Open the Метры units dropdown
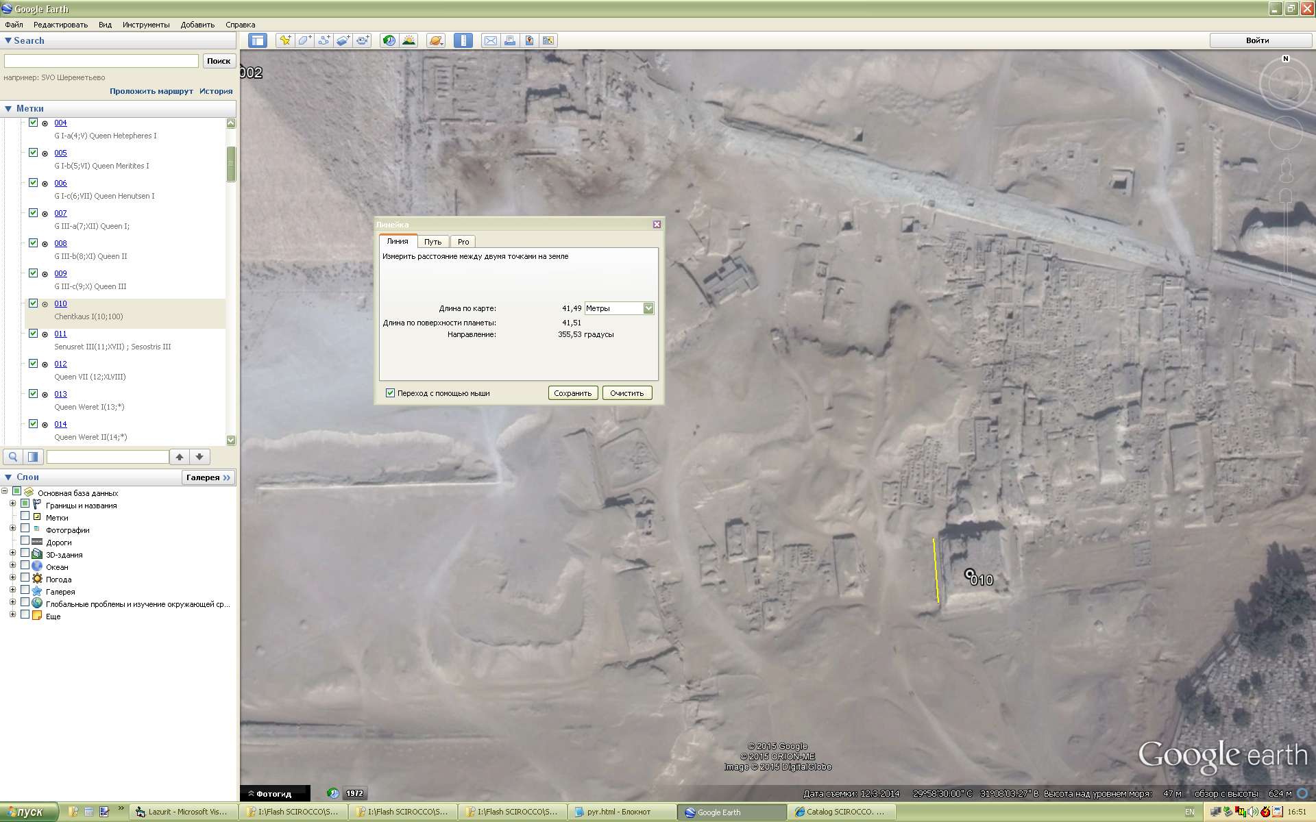This screenshot has height=822, width=1316. (648, 308)
